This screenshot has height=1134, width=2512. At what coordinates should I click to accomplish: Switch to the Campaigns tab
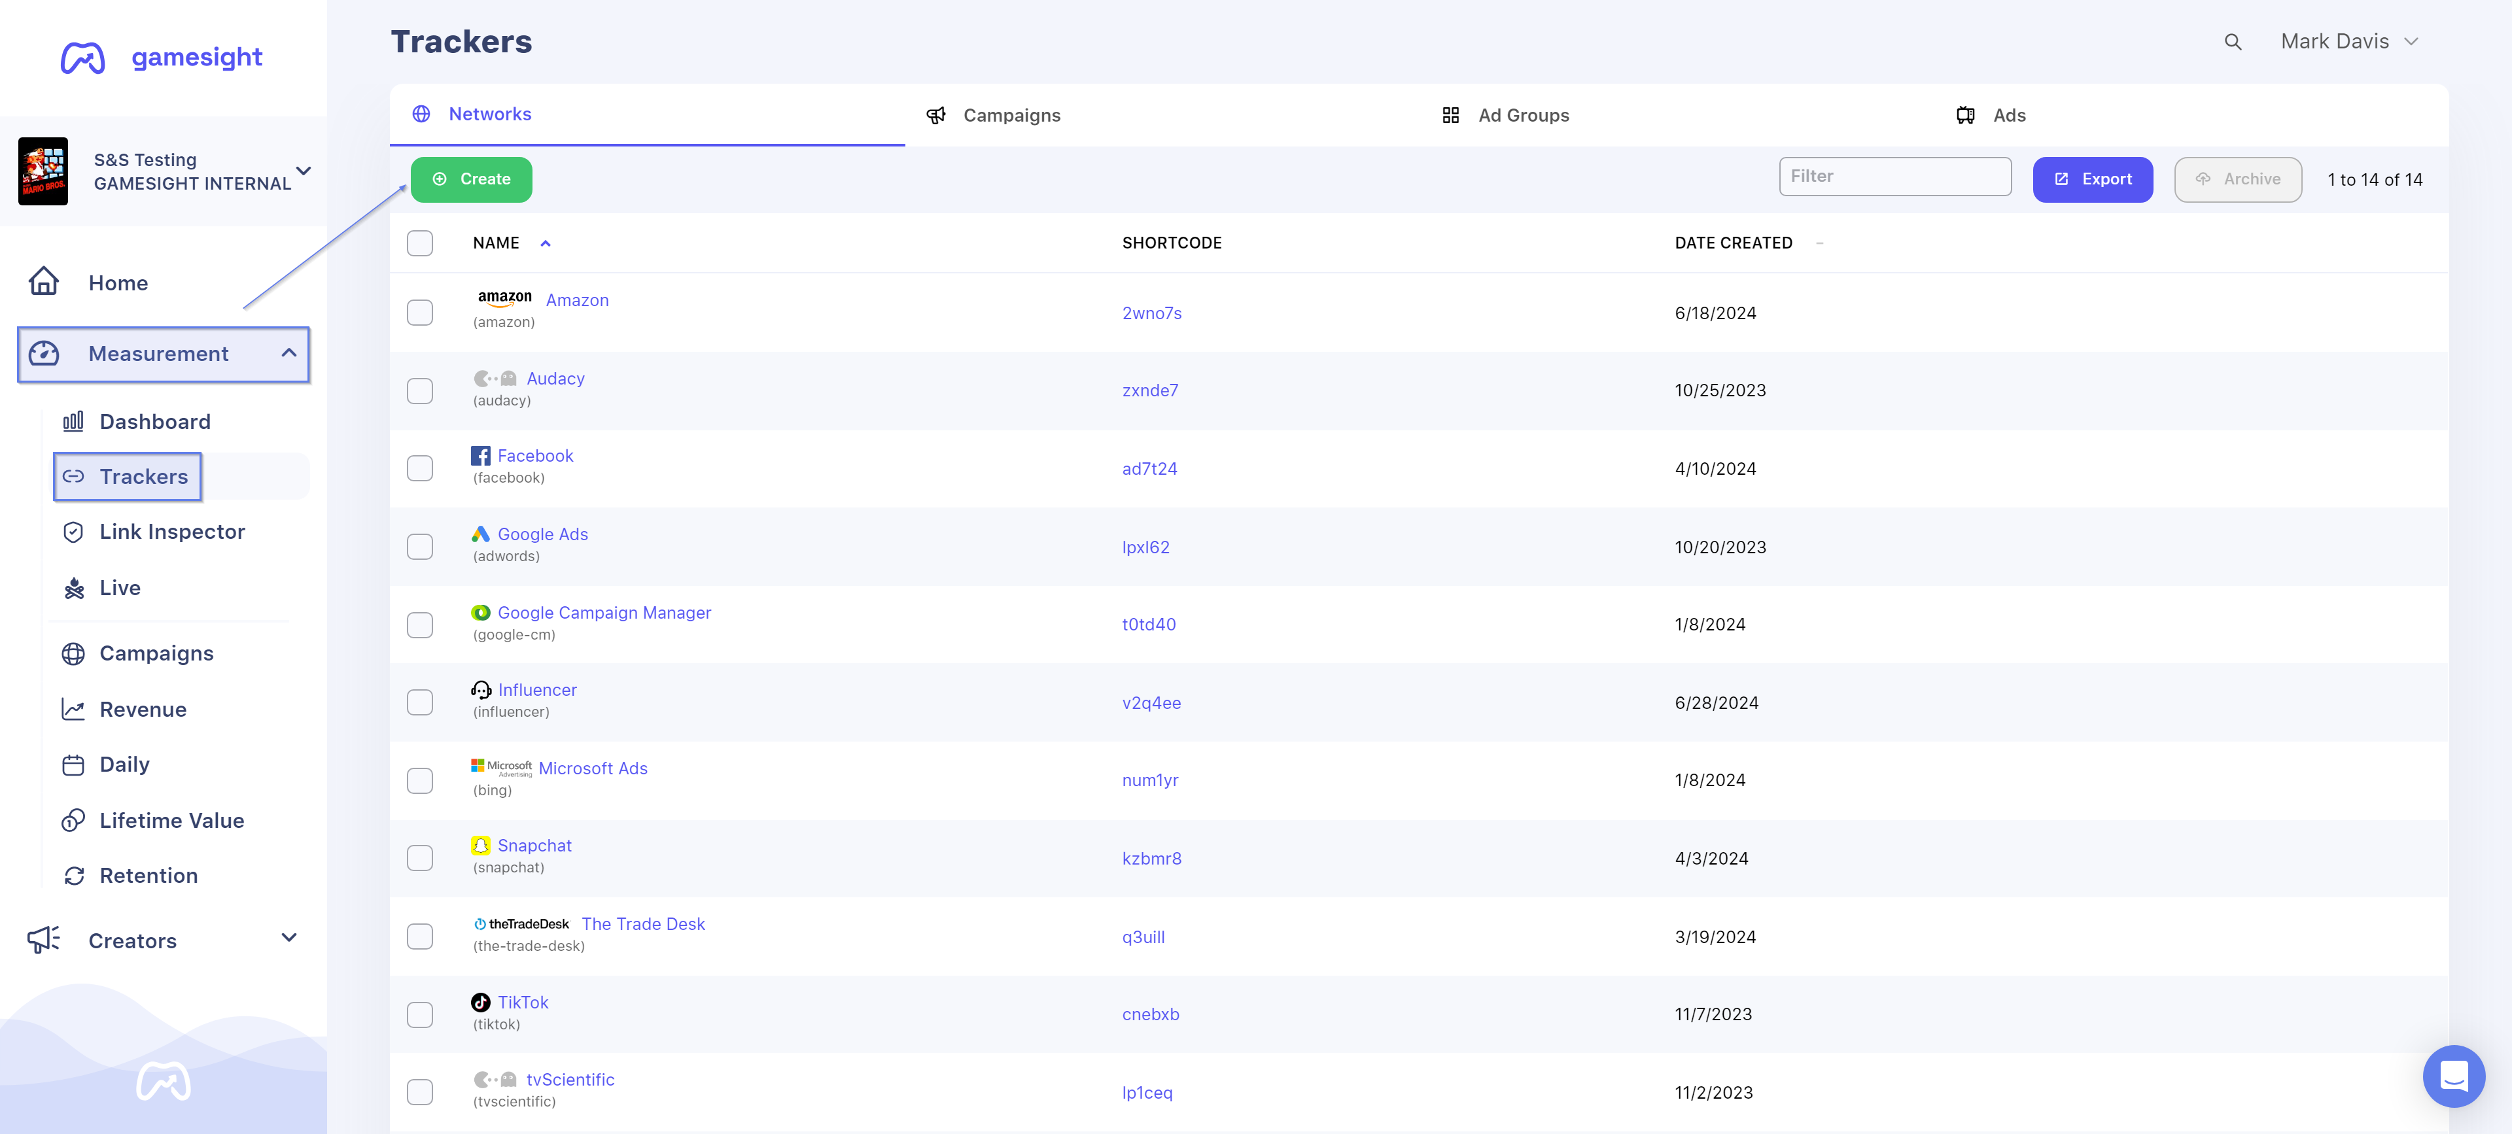point(1161,115)
